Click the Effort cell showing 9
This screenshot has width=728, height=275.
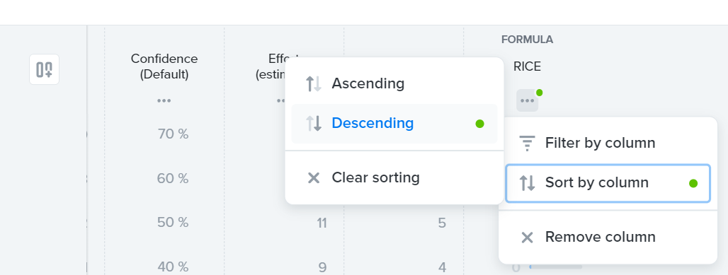(322, 267)
